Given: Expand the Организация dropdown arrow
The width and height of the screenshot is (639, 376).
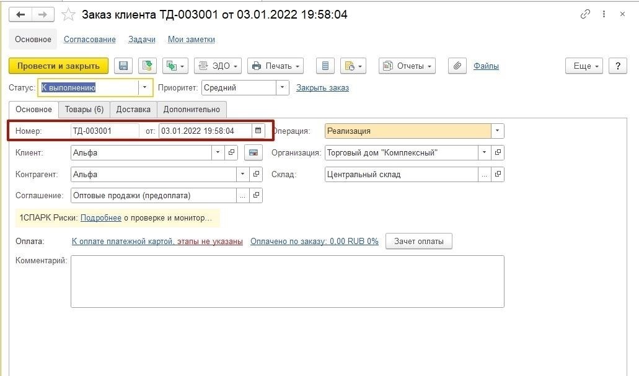Looking at the screenshot, I should tap(484, 153).
